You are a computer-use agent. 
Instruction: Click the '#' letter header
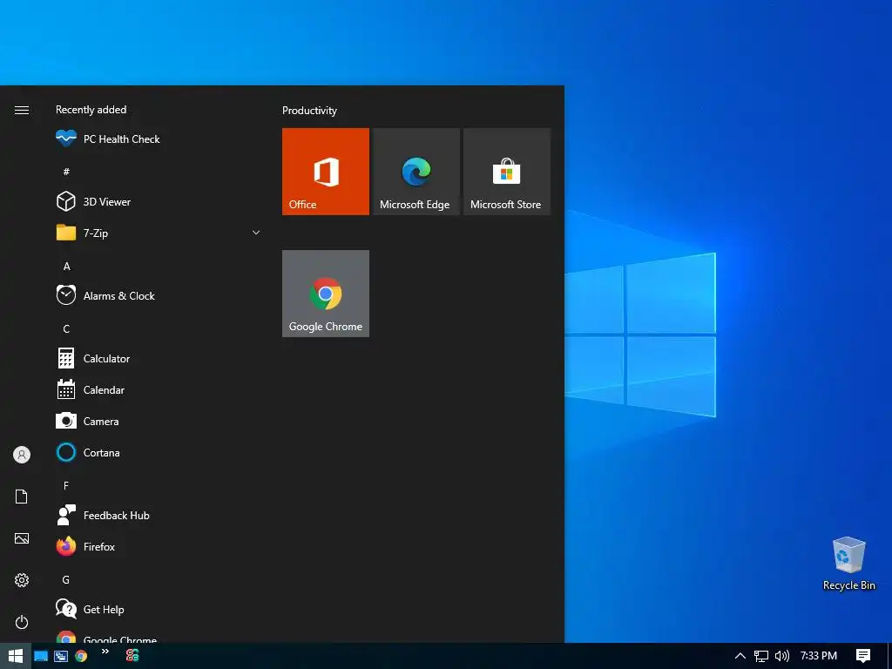tap(66, 172)
